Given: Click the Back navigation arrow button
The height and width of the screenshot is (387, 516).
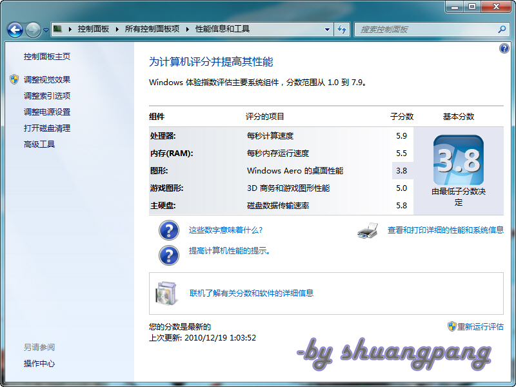Looking at the screenshot, I should pos(15,30).
